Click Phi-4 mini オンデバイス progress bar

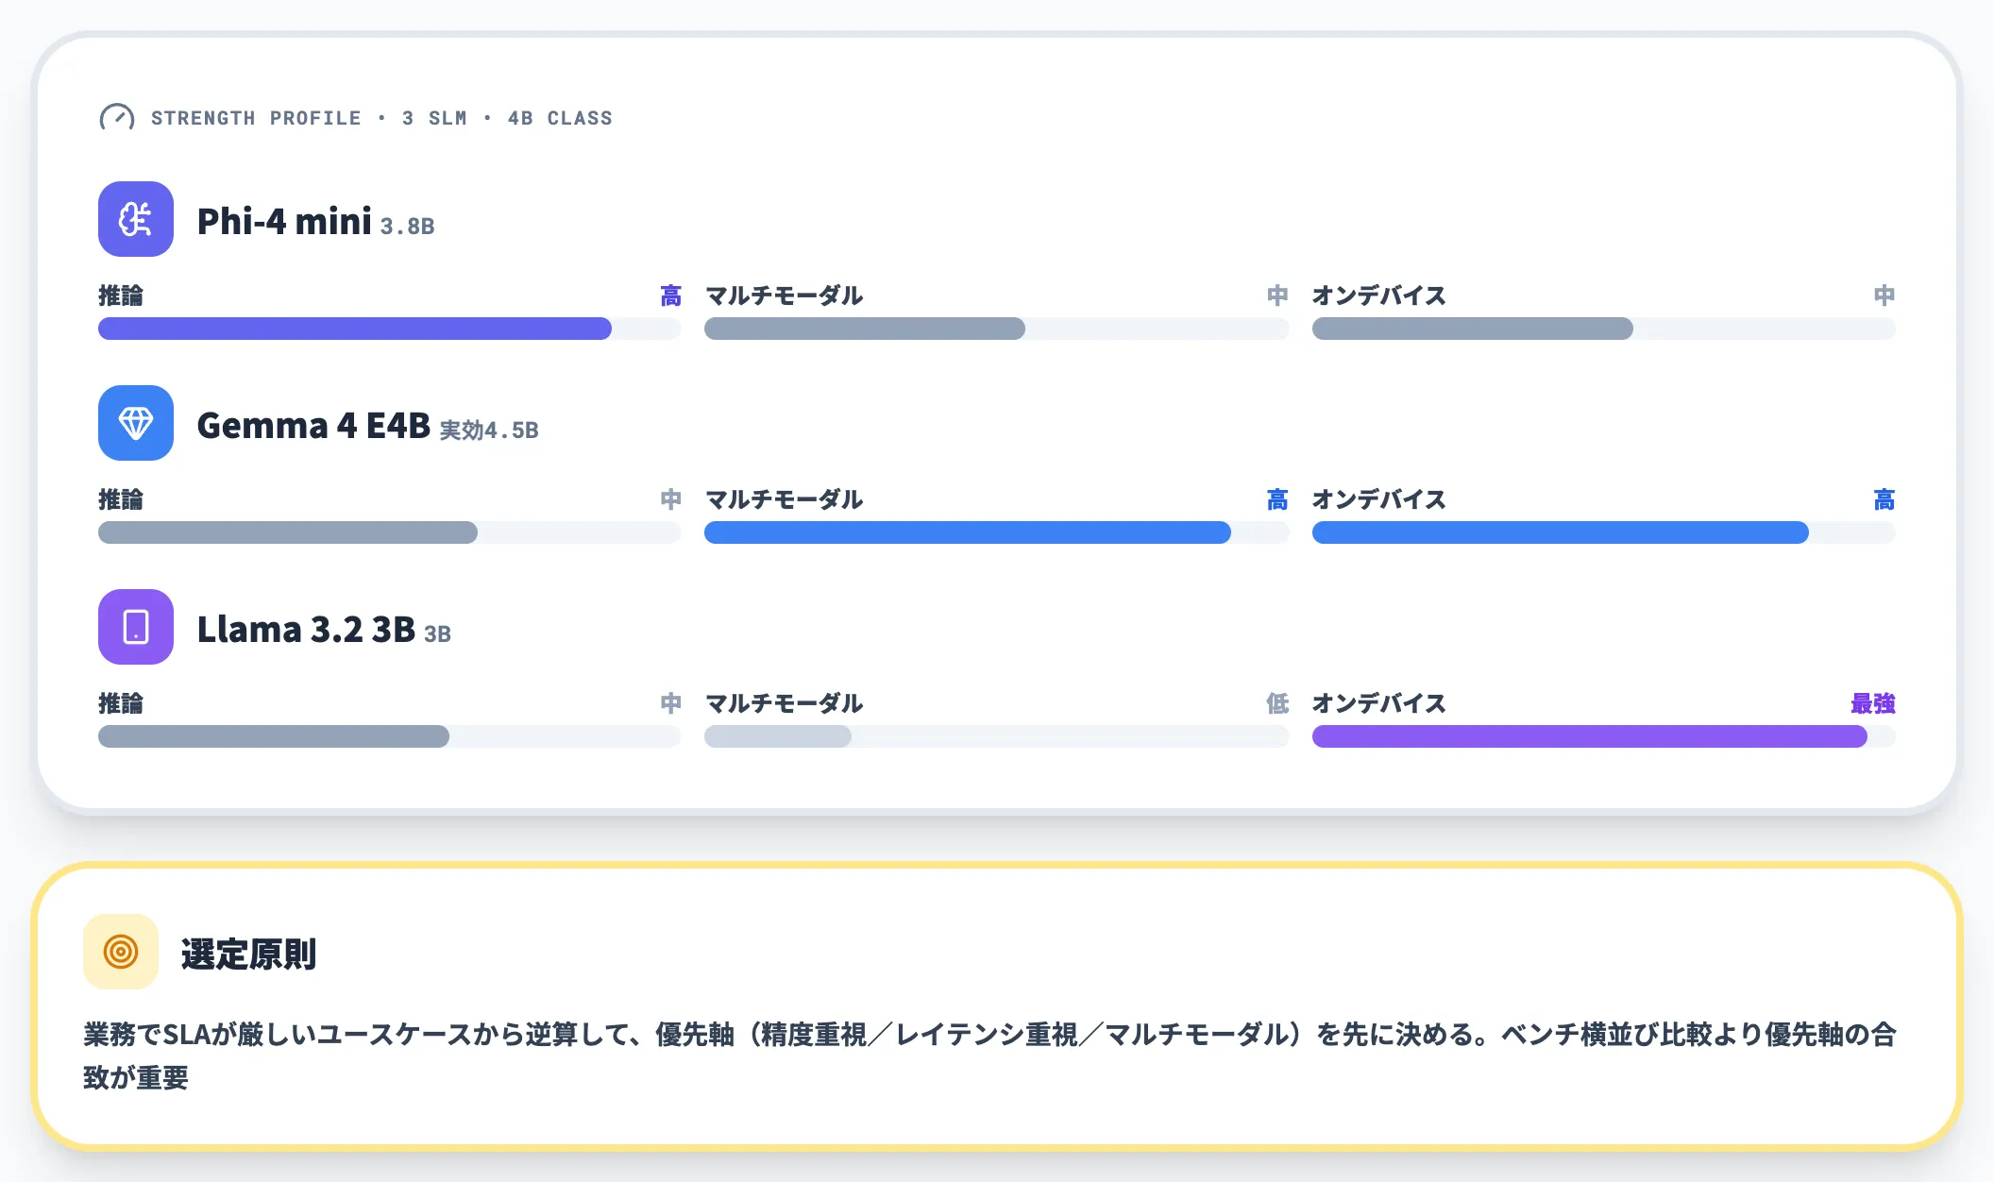[x=1603, y=329]
